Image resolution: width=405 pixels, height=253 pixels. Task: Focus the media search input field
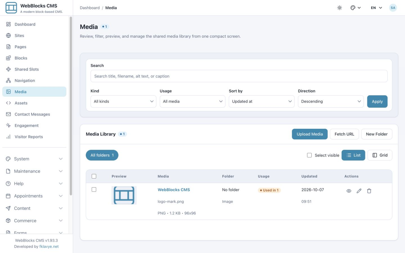[239, 76]
